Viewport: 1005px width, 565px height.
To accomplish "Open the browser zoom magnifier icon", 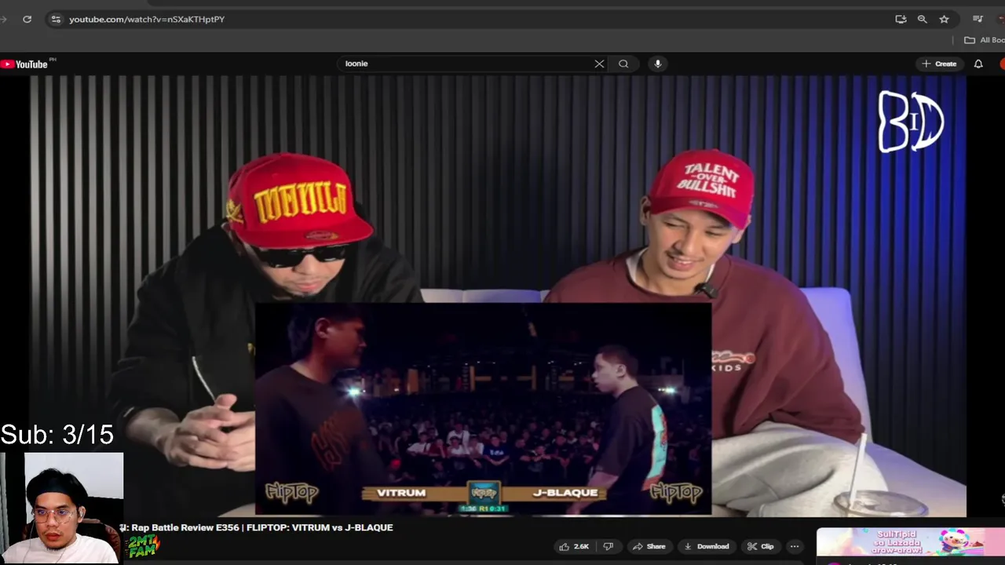I will 923,19.
